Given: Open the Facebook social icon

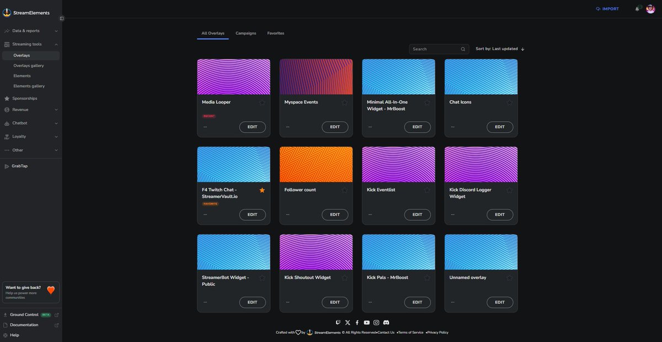Looking at the screenshot, I should point(357,323).
